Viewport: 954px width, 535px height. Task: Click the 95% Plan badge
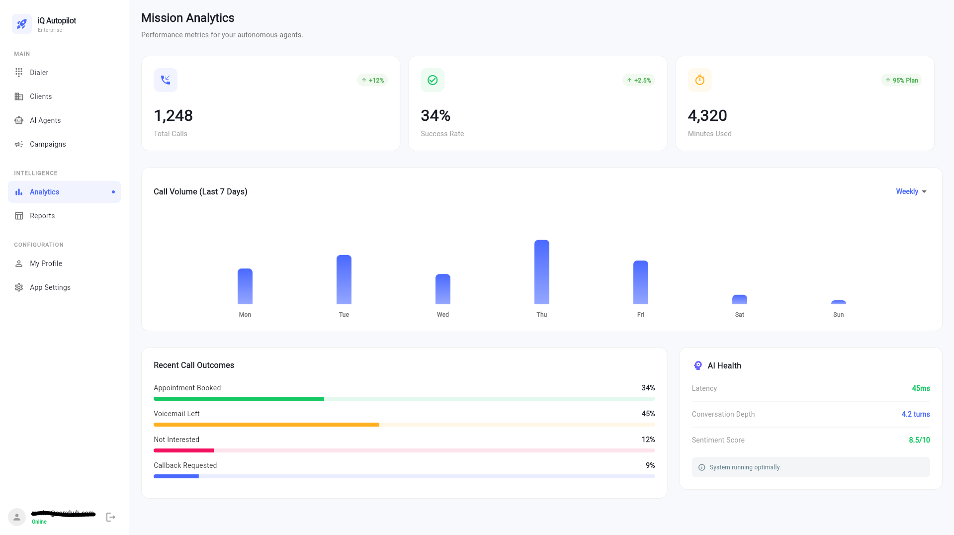click(x=901, y=80)
